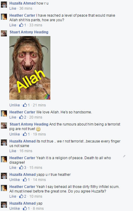Click the 19 mins timestamp

[39, 134]
